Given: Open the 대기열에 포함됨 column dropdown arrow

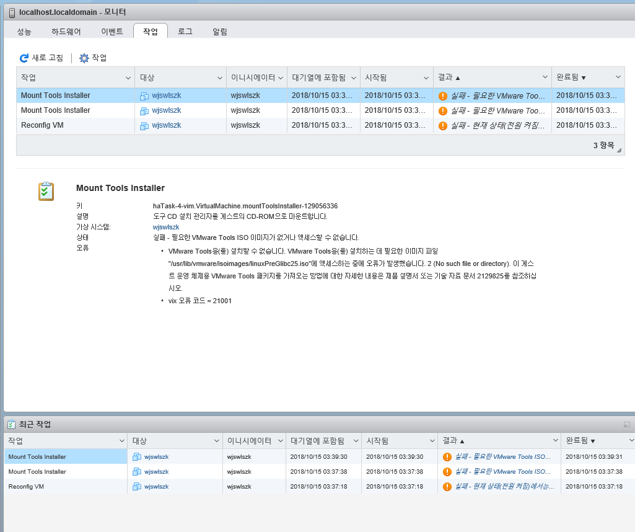Looking at the screenshot, I should pyautogui.click(x=354, y=78).
